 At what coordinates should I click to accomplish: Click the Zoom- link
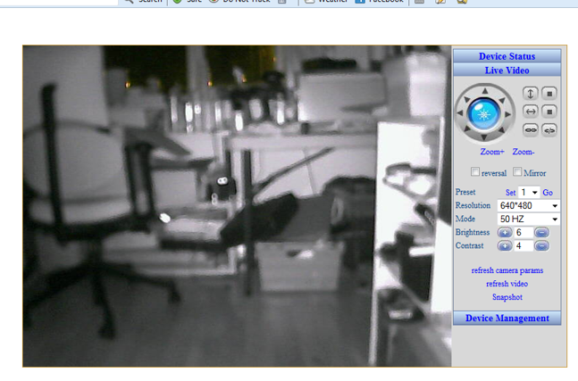pyautogui.click(x=524, y=152)
